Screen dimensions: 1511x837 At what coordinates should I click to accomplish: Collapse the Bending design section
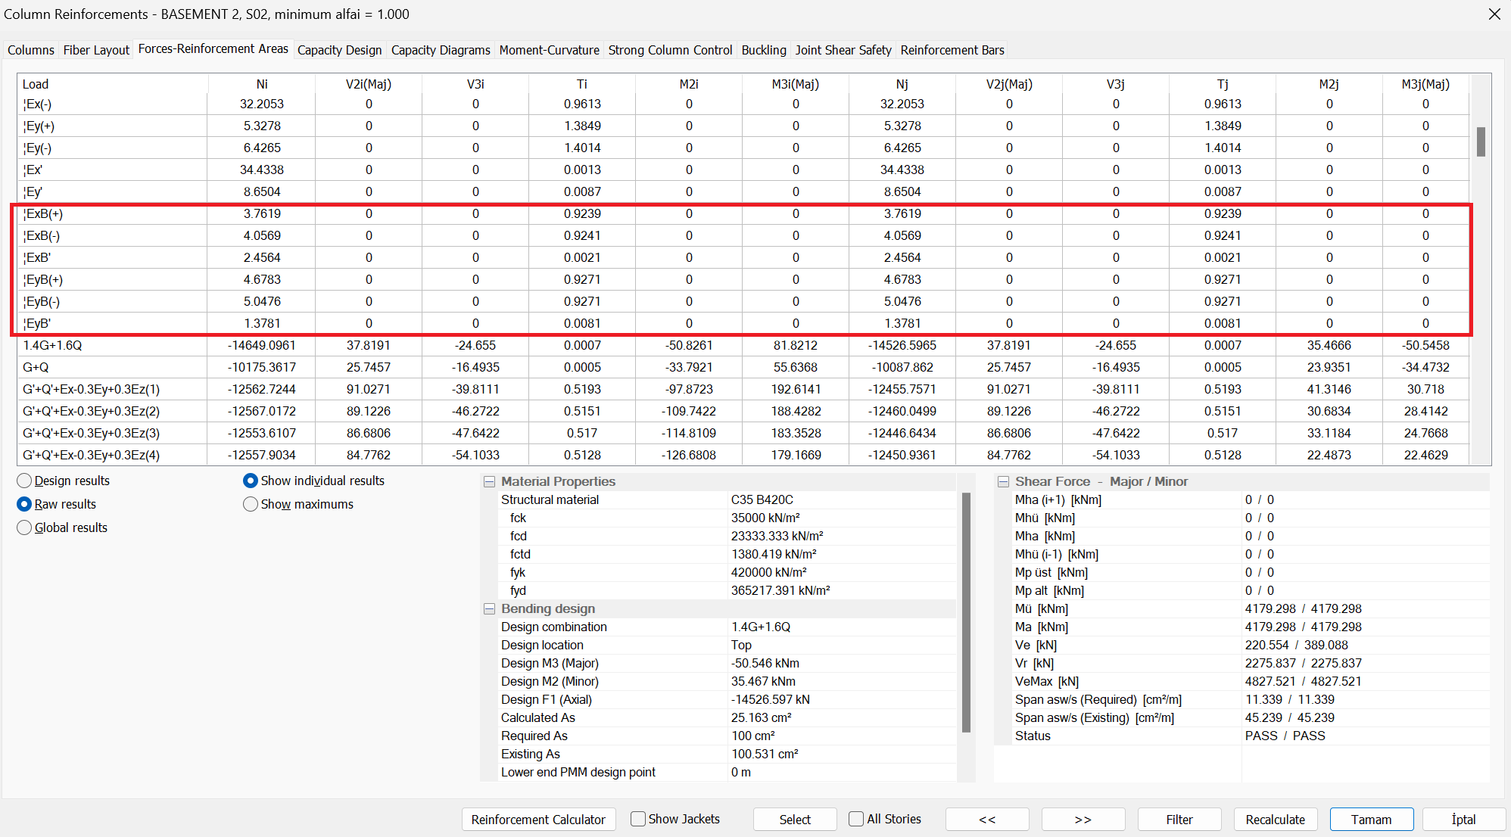click(490, 608)
